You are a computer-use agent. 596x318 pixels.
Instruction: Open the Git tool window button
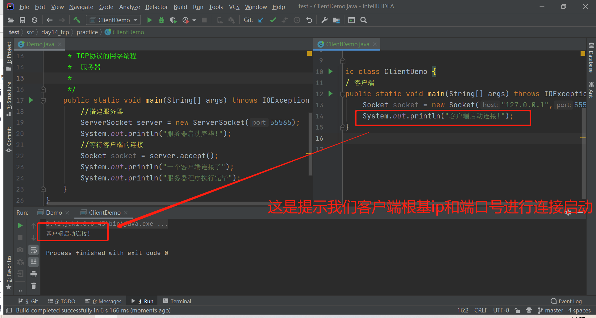click(28, 301)
